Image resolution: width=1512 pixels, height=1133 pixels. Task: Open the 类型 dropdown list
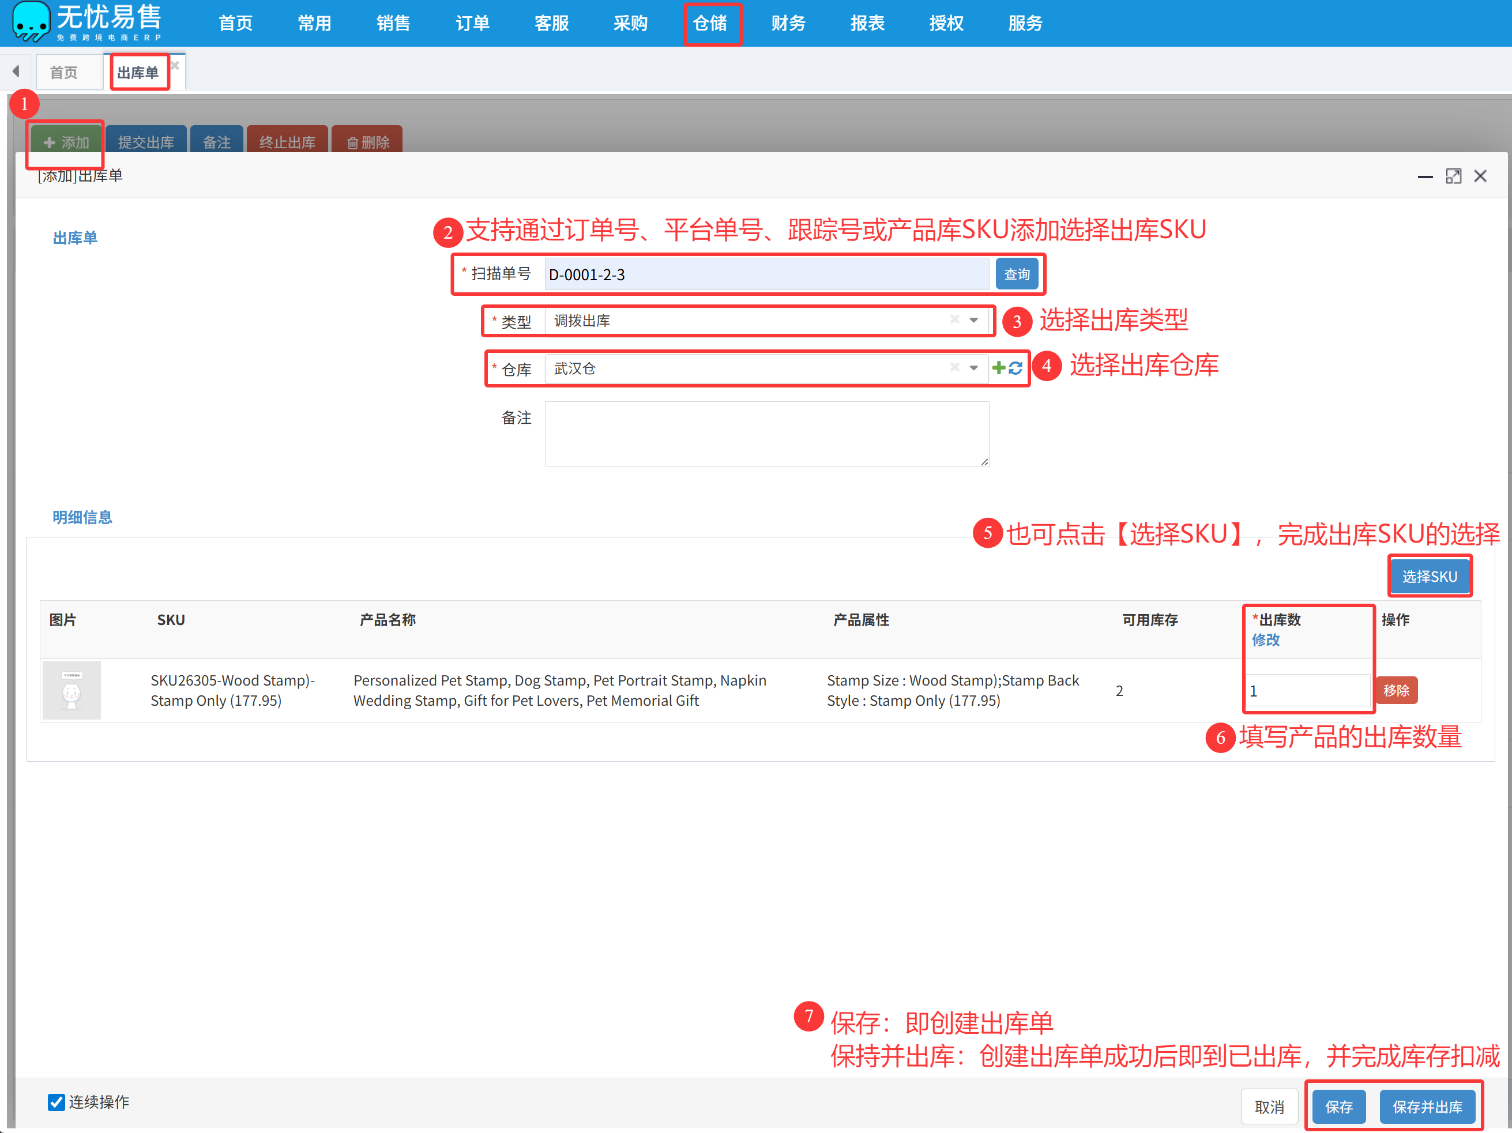coord(974,320)
